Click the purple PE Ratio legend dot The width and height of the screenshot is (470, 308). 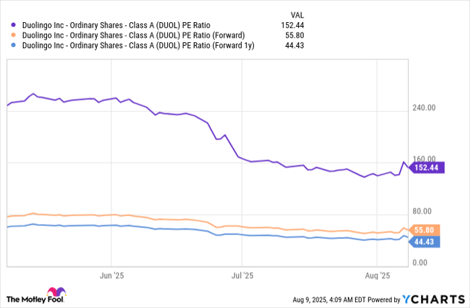13,25
